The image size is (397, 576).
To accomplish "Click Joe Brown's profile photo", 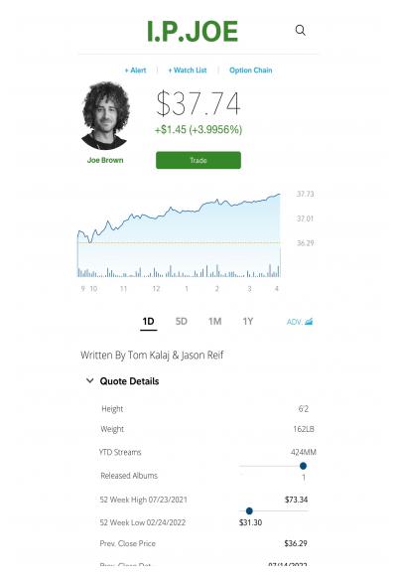I will click(105, 116).
